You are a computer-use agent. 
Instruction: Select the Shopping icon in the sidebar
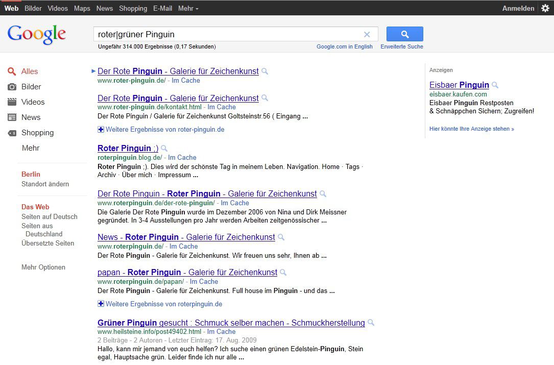(13, 133)
